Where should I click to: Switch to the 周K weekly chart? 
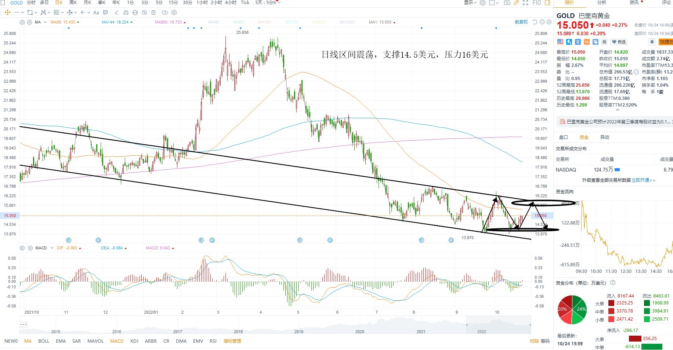[x=73, y=3]
